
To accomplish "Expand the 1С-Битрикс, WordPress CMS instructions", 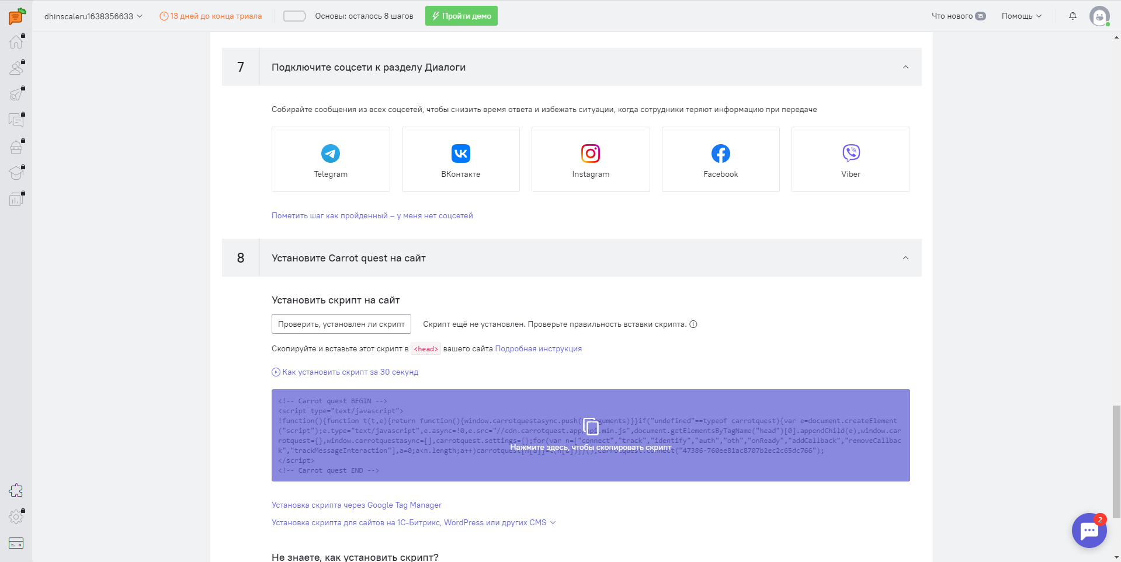I will point(414,523).
